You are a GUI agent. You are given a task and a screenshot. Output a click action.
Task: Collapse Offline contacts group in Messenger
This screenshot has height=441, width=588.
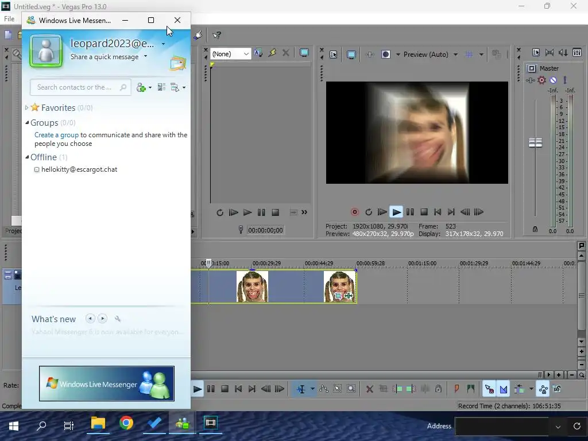coord(27,157)
